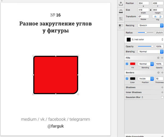Open Borders settings gear
The height and width of the screenshot is (137, 164).
159,73
